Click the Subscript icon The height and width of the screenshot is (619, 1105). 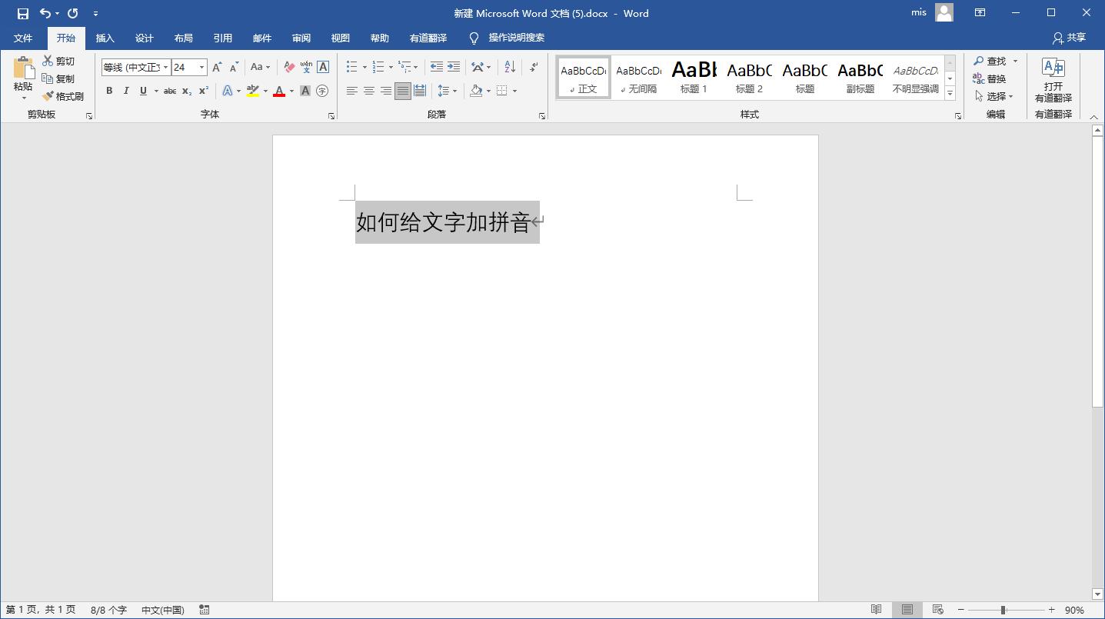click(x=185, y=91)
